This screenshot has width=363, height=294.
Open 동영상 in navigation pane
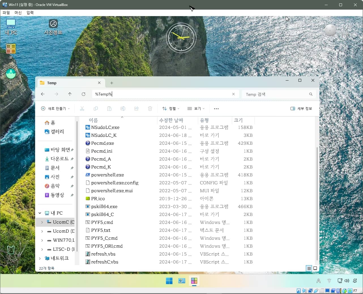pos(55,195)
